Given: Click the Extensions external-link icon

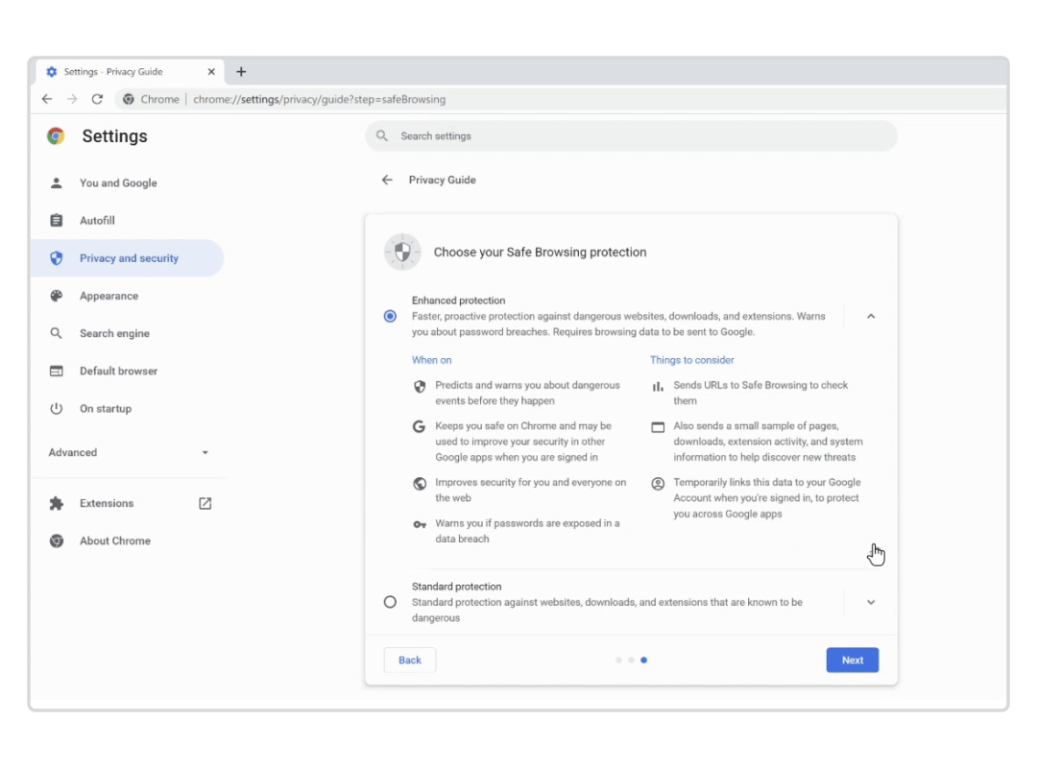Looking at the screenshot, I should tap(205, 502).
